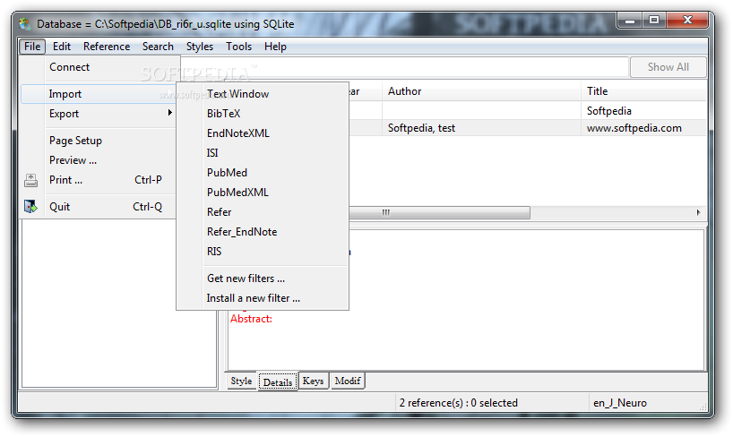Open the Help menu
This screenshot has width=733, height=437.
click(x=275, y=47)
